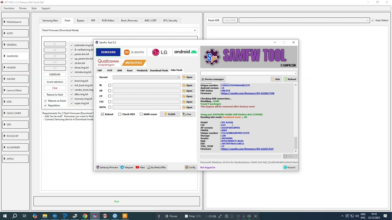Open file browser for Recent row
This screenshot has width=392, height=220.
click(188, 77)
